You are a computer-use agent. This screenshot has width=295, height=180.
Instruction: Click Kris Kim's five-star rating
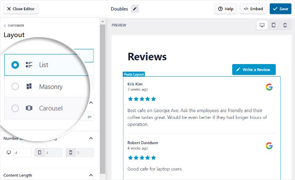(x=142, y=99)
